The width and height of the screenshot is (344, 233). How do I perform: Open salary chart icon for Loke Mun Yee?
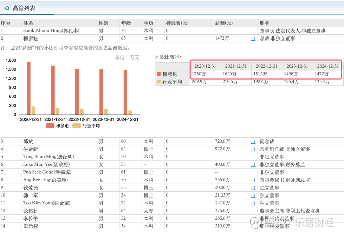(253, 165)
